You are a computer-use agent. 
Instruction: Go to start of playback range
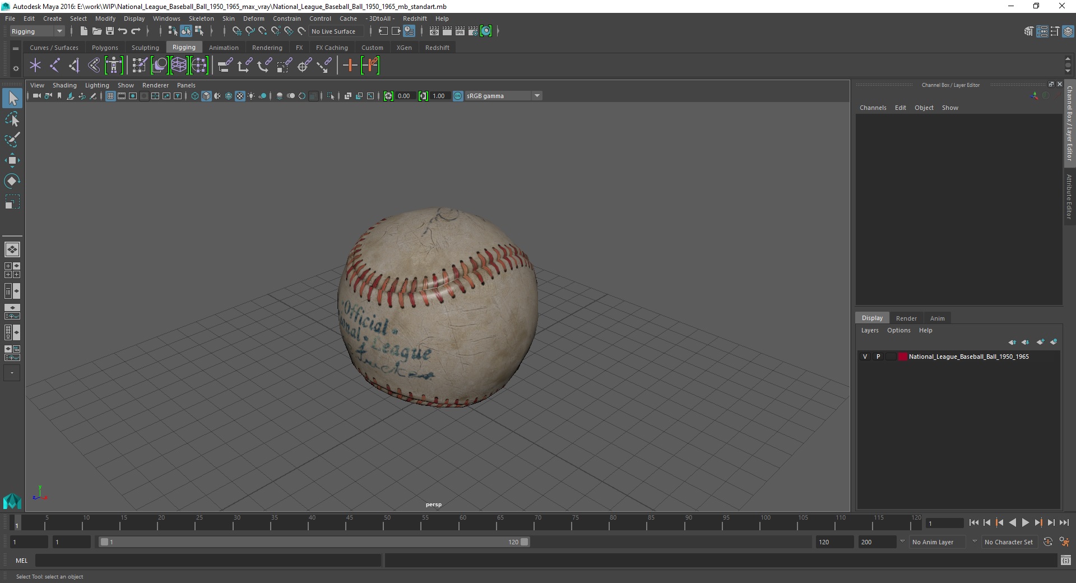point(974,522)
